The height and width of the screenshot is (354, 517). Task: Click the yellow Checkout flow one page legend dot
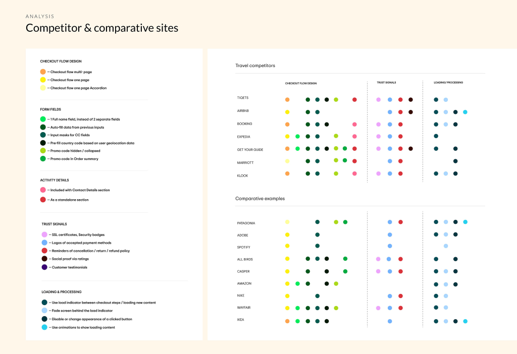coord(43,80)
